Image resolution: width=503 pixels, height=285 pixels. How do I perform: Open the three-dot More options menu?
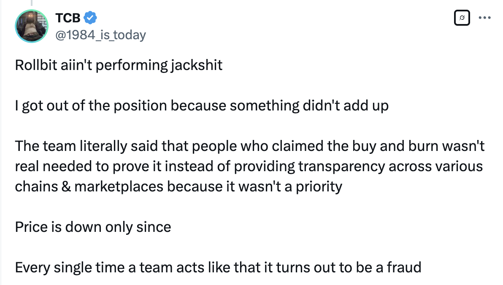(484, 18)
